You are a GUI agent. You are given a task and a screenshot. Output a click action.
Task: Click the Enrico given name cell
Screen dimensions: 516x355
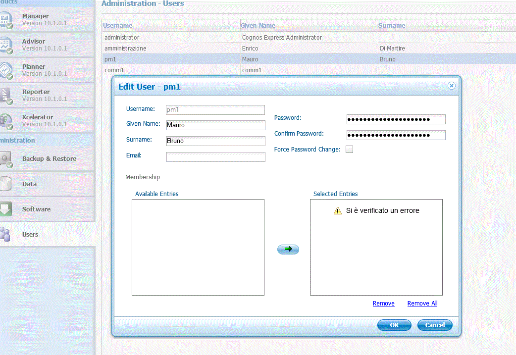point(250,48)
